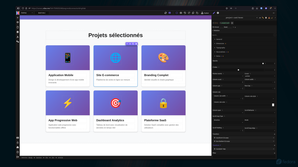Click the home icon in the left sidebar
Image resolution: width=298 pixels, height=167 pixels.
pos(18,147)
